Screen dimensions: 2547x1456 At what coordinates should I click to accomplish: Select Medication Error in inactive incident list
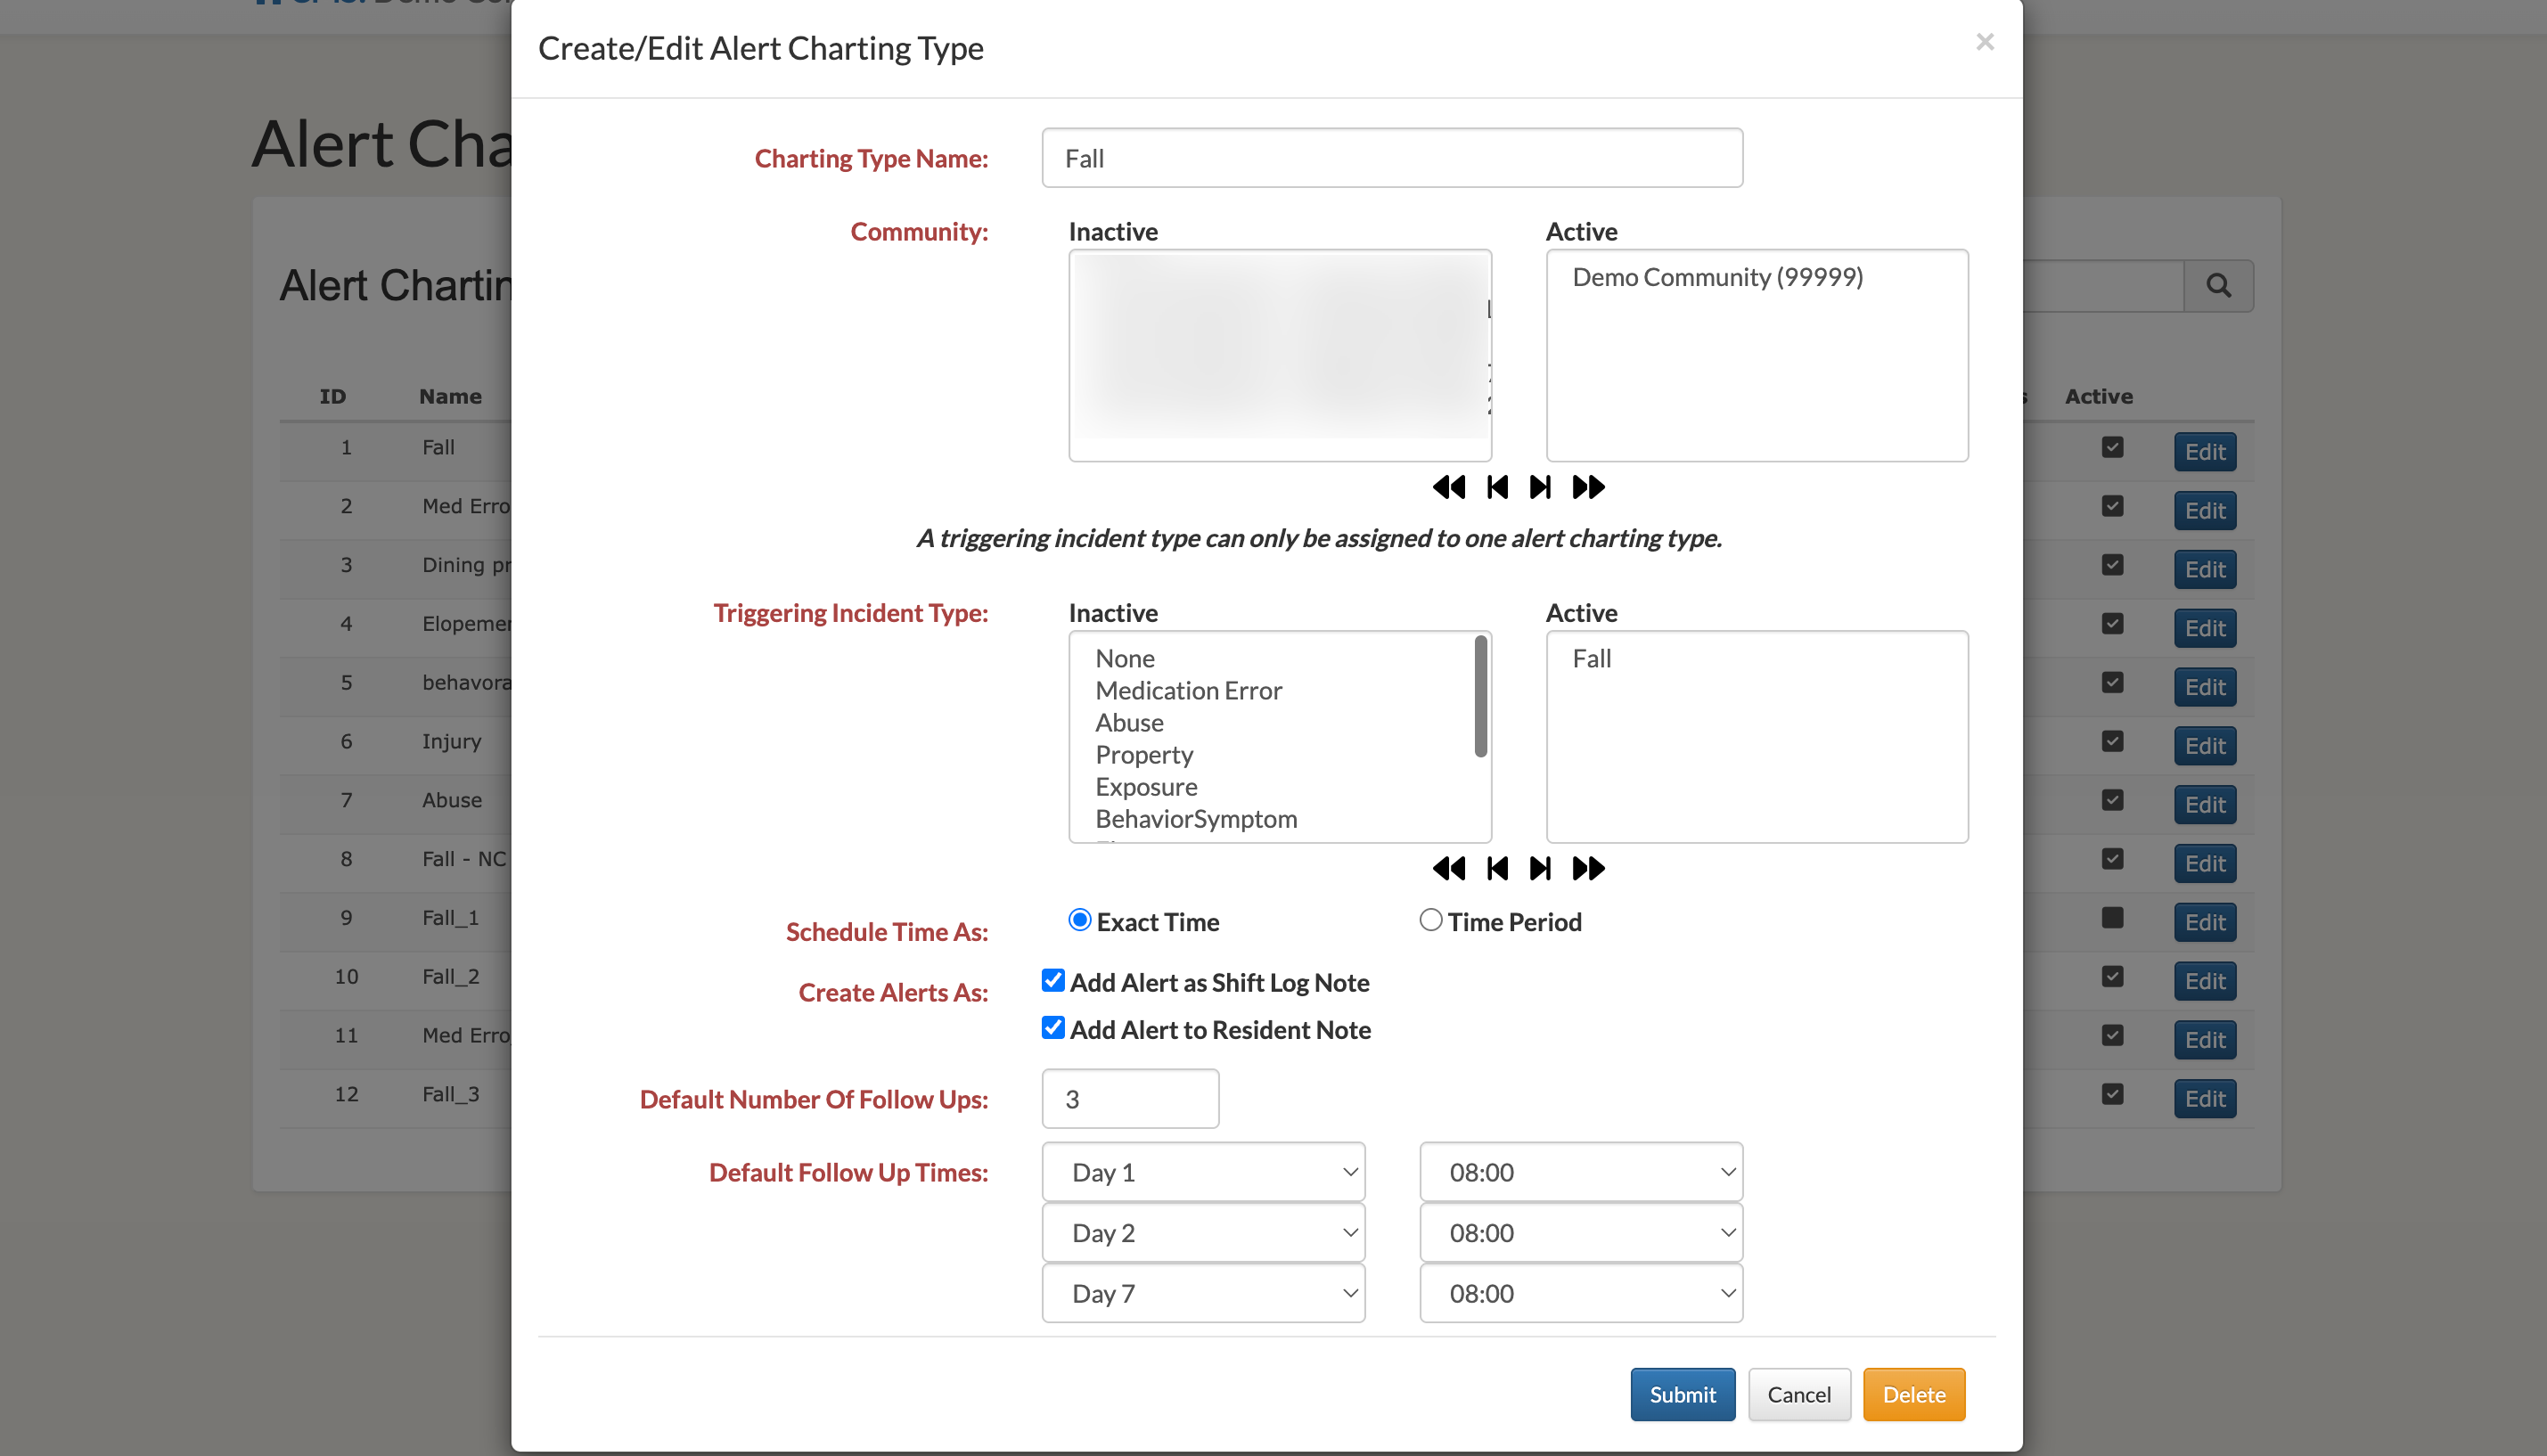(x=1188, y=691)
